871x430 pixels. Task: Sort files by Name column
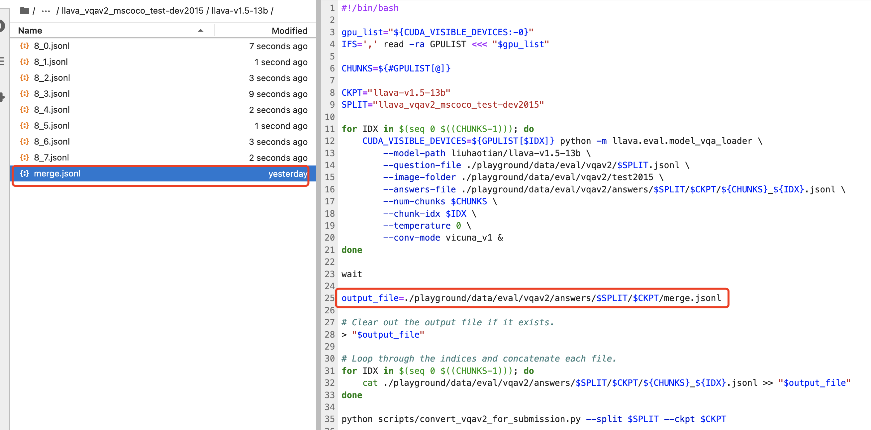click(31, 31)
